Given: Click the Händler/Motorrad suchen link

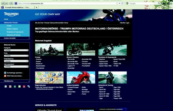Looking at the screenshot, I should 44,89.
